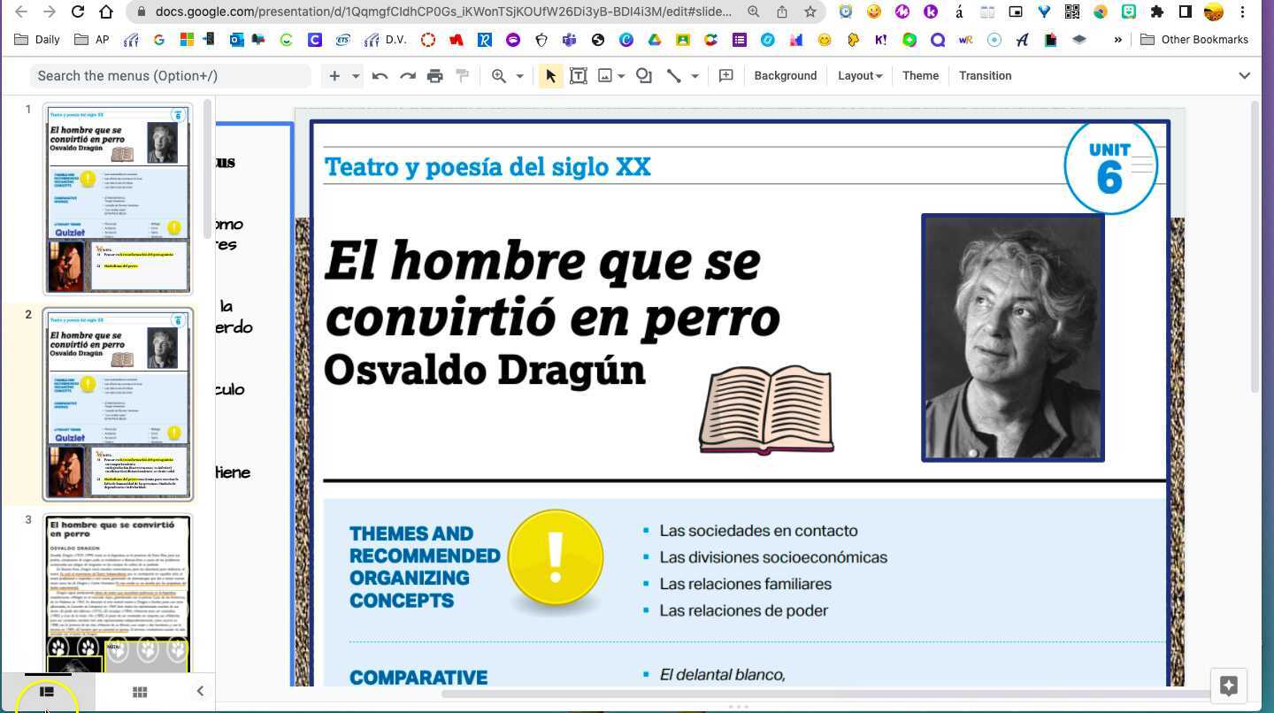Screen dimensions: 1274x713
Task: Open the Theme menu
Action: 920,75
